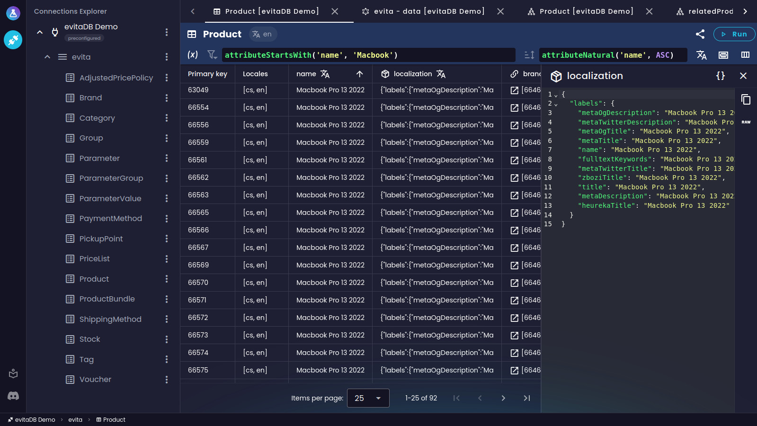Screen dimensions: 757x426
Task: Collapse the evitaDB Demo connection
Action: point(40,32)
